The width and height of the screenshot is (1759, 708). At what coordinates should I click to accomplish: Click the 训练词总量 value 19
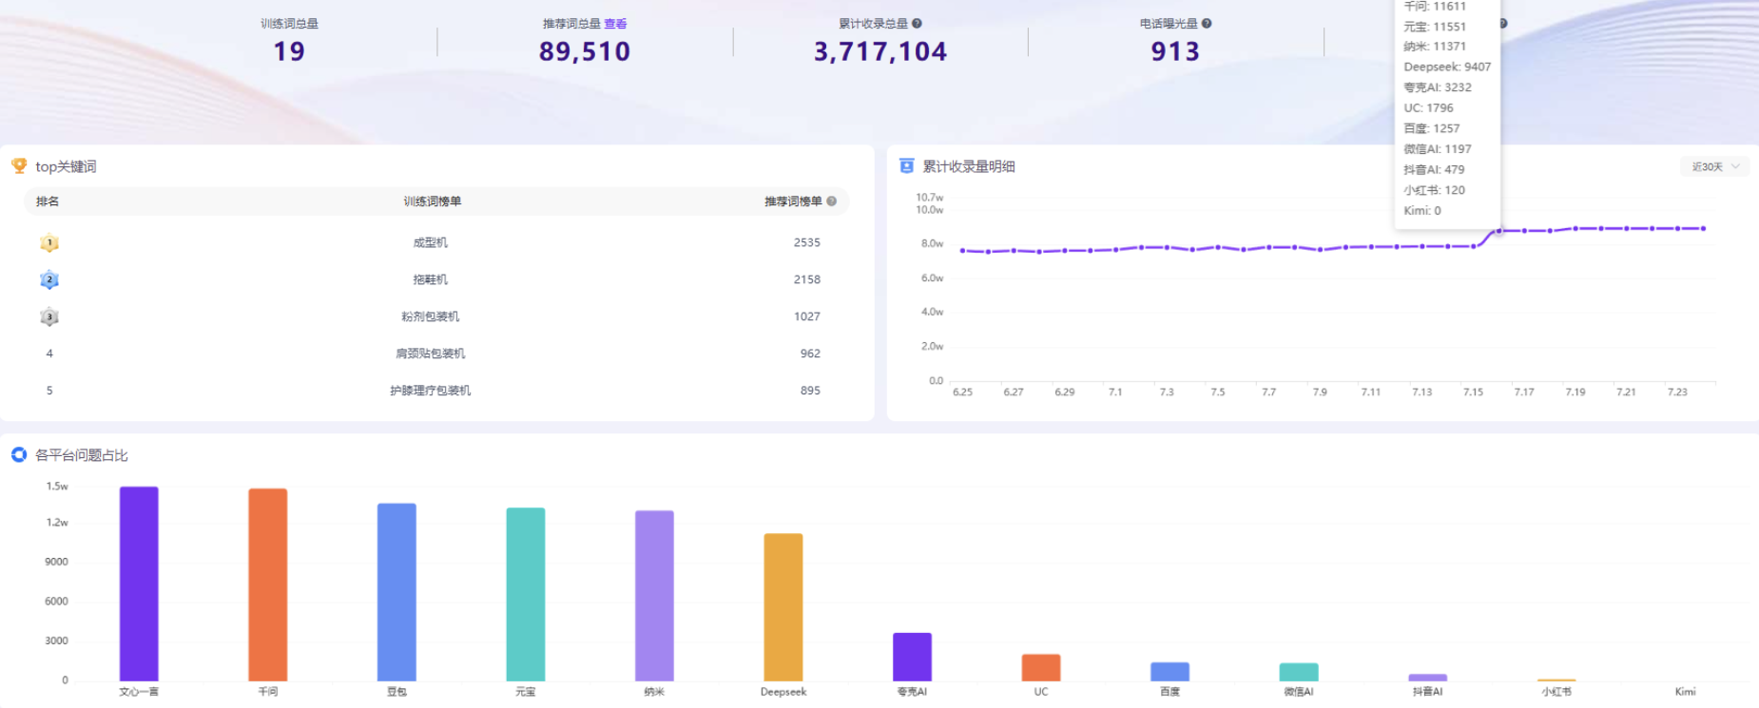[x=289, y=51]
